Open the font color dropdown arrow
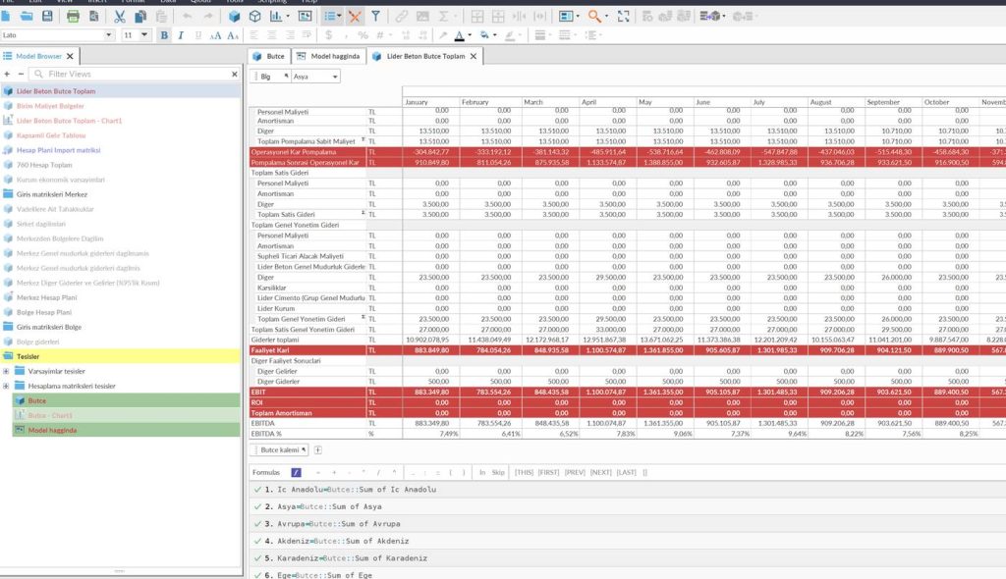This screenshot has width=1006, height=579. [471, 35]
